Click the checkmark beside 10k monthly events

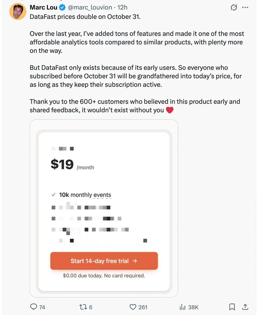[x=53, y=195]
